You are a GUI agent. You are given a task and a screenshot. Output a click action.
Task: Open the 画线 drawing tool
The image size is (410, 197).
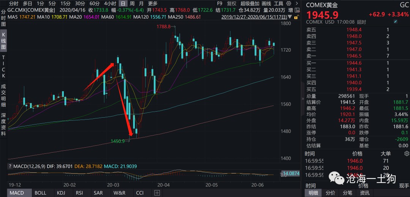(x=266, y=3)
